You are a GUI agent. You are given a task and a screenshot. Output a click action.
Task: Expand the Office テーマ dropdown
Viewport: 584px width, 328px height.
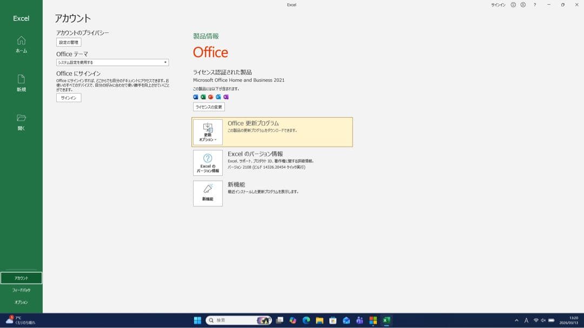(112, 63)
